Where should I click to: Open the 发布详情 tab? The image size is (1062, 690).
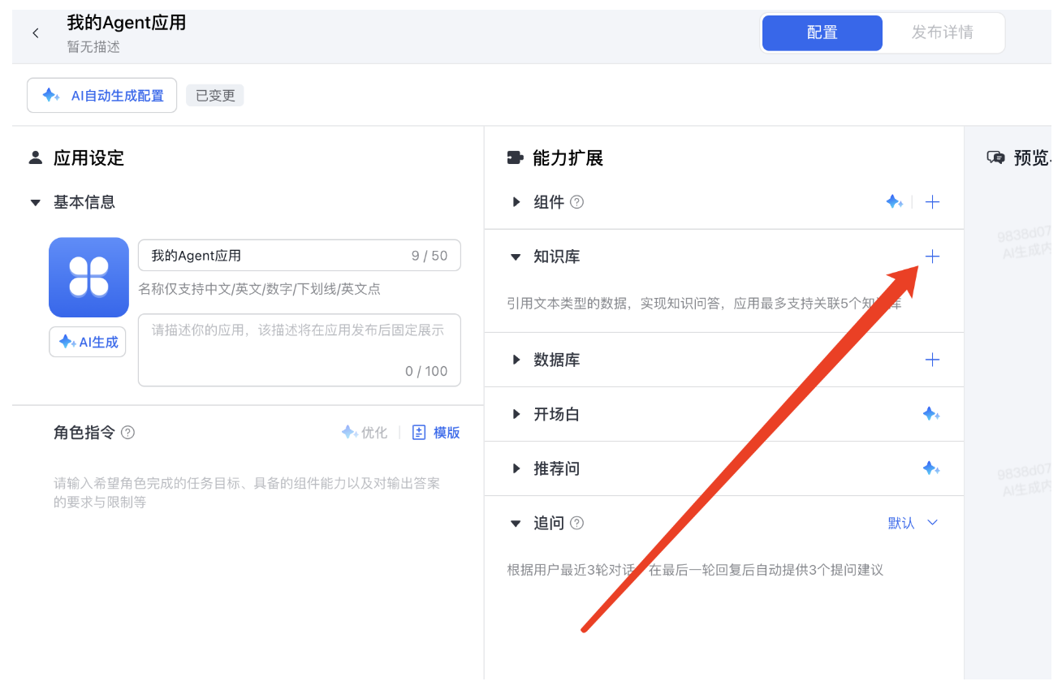[x=942, y=33]
